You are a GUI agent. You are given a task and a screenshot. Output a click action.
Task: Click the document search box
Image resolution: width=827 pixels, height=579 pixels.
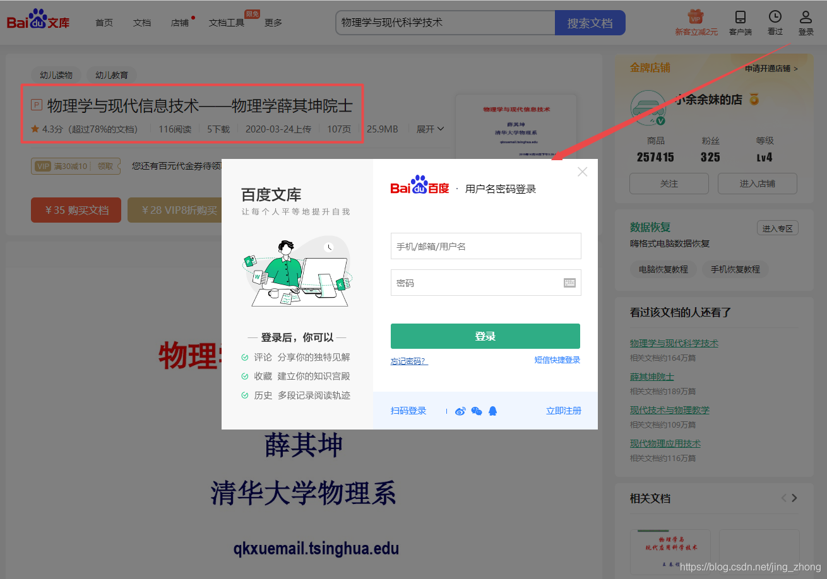tap(445, 23)
